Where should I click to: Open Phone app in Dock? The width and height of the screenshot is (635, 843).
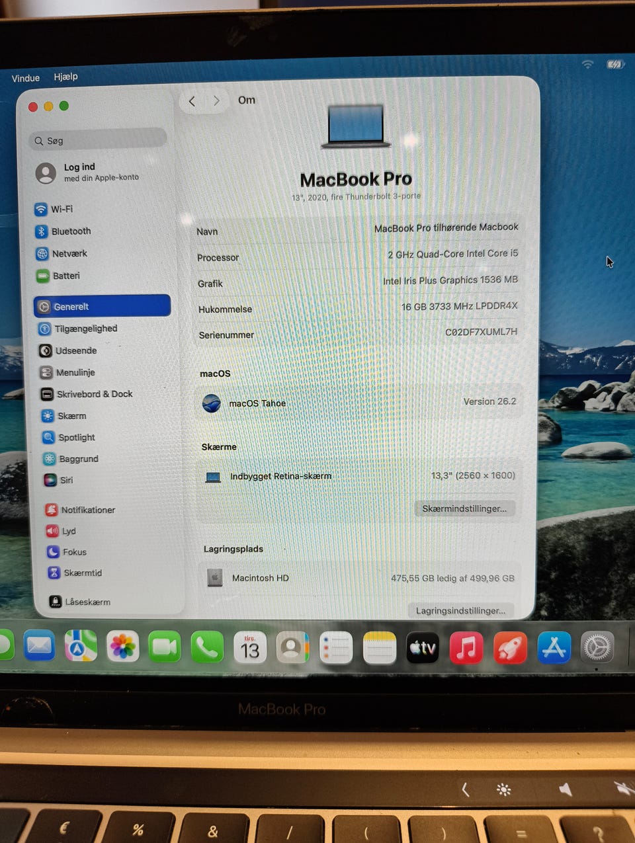pyautogui.click(x=207, y=648)
